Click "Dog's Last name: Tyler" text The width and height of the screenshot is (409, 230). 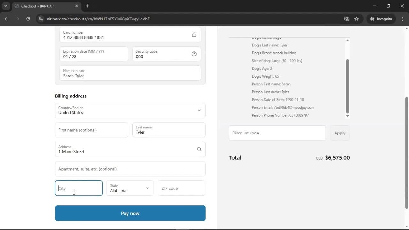click(x=269, y=45)
